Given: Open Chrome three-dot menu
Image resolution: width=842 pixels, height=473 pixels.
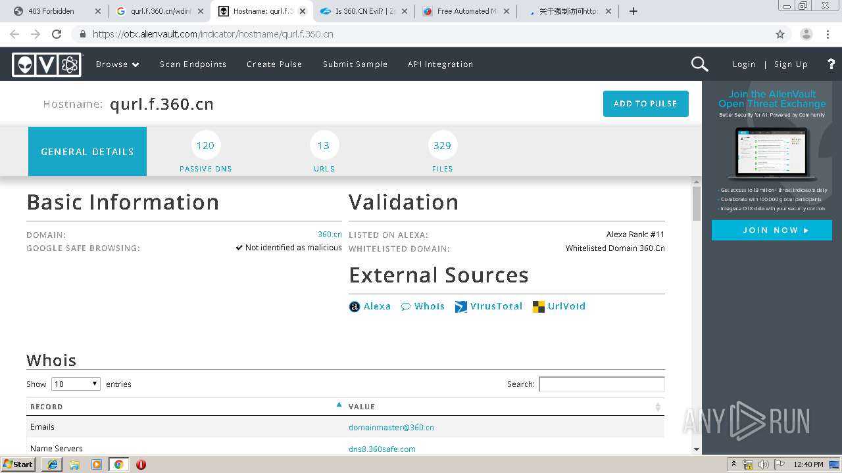Looking at the screenshot, I should click(x=828, y=34).
